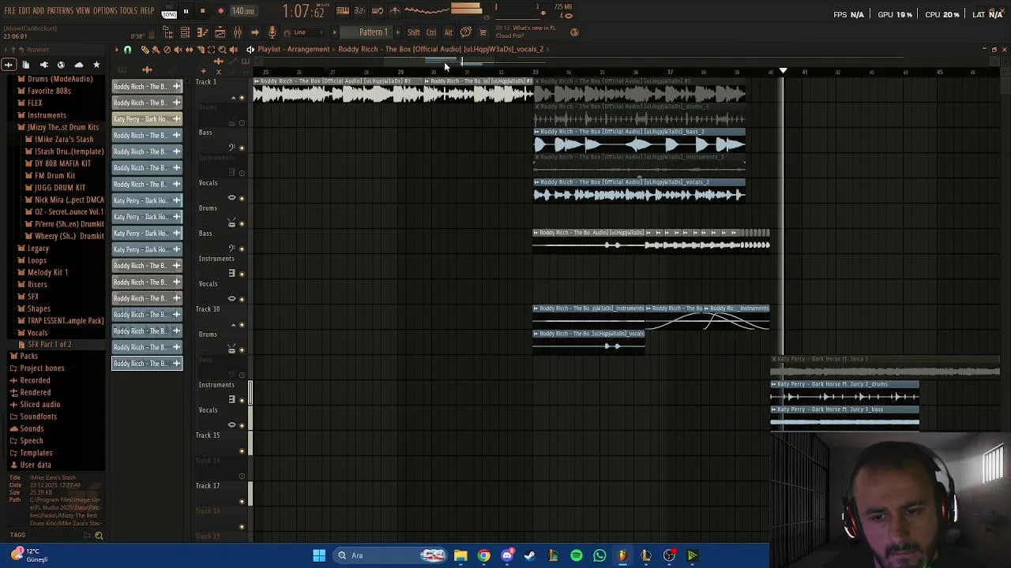Open the TOOLS menu
The width and height of the screenshot is (1011, 568).
[x=129, y=11]
